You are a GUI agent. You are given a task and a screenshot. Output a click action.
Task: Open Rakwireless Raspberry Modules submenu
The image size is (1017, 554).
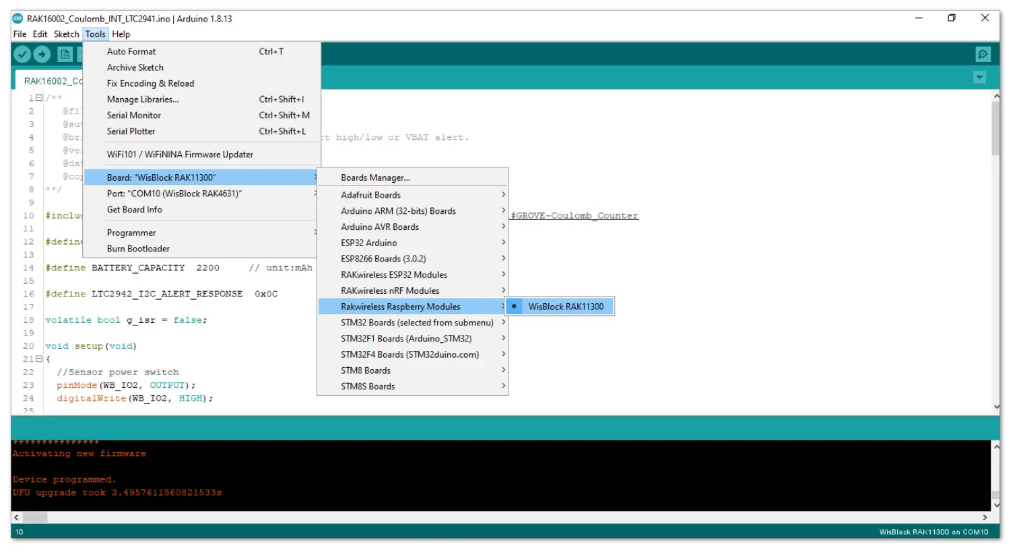click(x=412, y=307)
